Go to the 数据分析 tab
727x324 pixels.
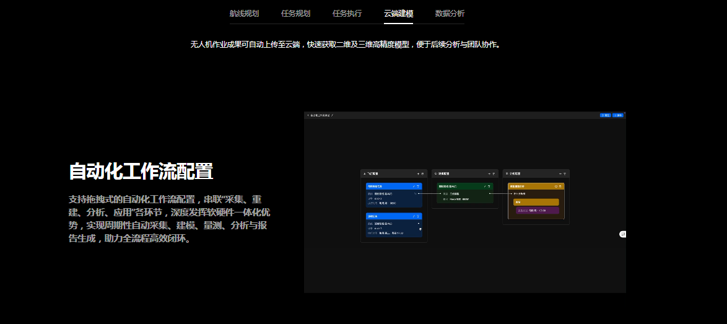(450, 13)
